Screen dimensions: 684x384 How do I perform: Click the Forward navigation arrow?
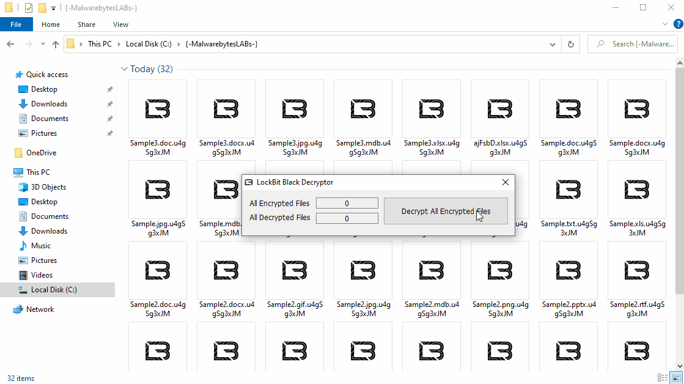pos(28,44)
